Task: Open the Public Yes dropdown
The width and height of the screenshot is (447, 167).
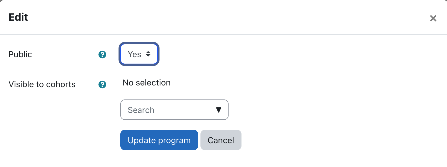Action: pos(139,54)
